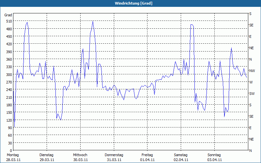Select the 240 y-axis value
Viewport: 261px width, 163px height.
pyautogui.click(x=9, y=90)
